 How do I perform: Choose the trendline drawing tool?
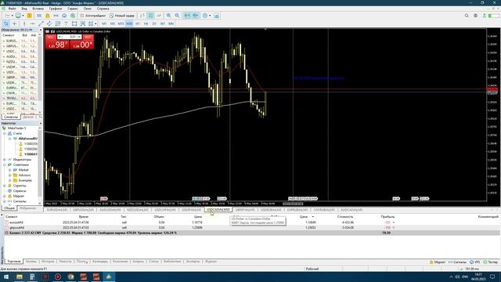pyautogui.click(x=41, y=23)
